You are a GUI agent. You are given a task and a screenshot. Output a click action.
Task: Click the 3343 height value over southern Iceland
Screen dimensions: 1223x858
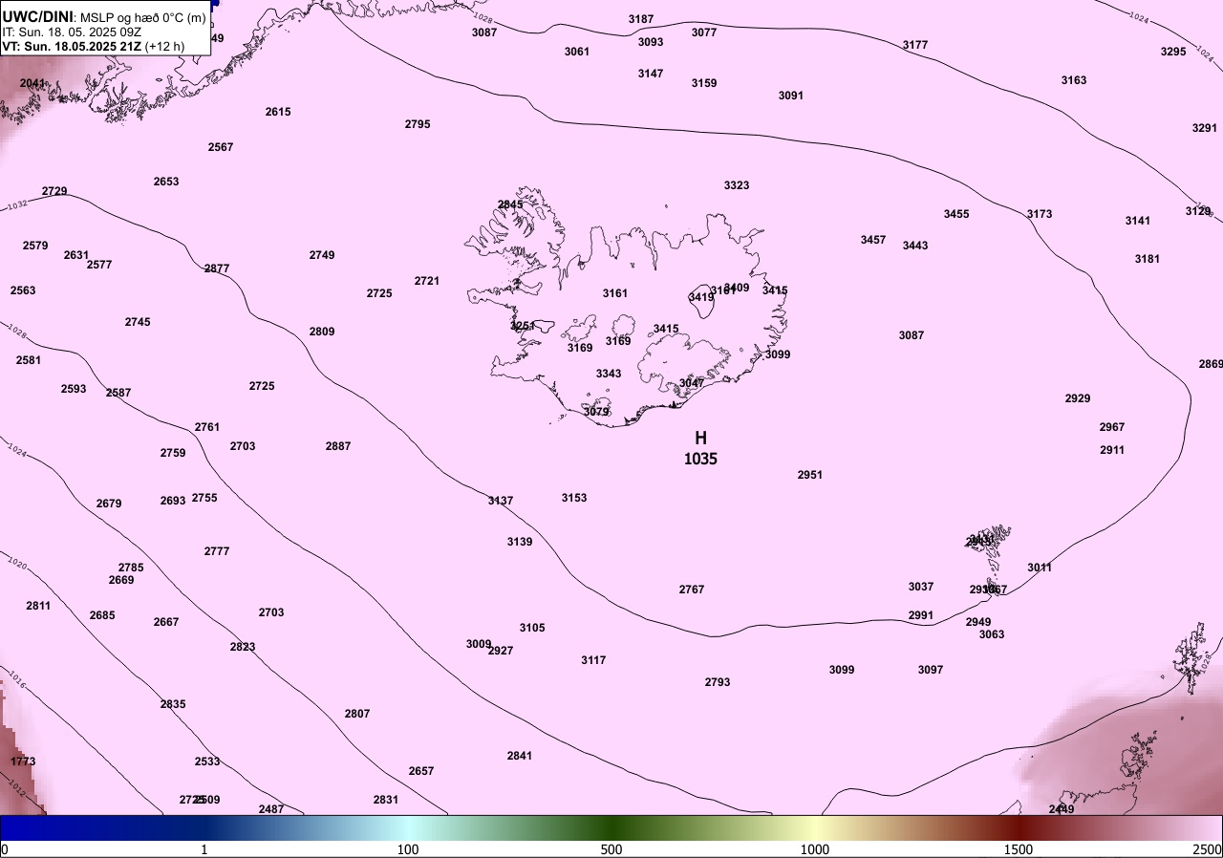609,374
